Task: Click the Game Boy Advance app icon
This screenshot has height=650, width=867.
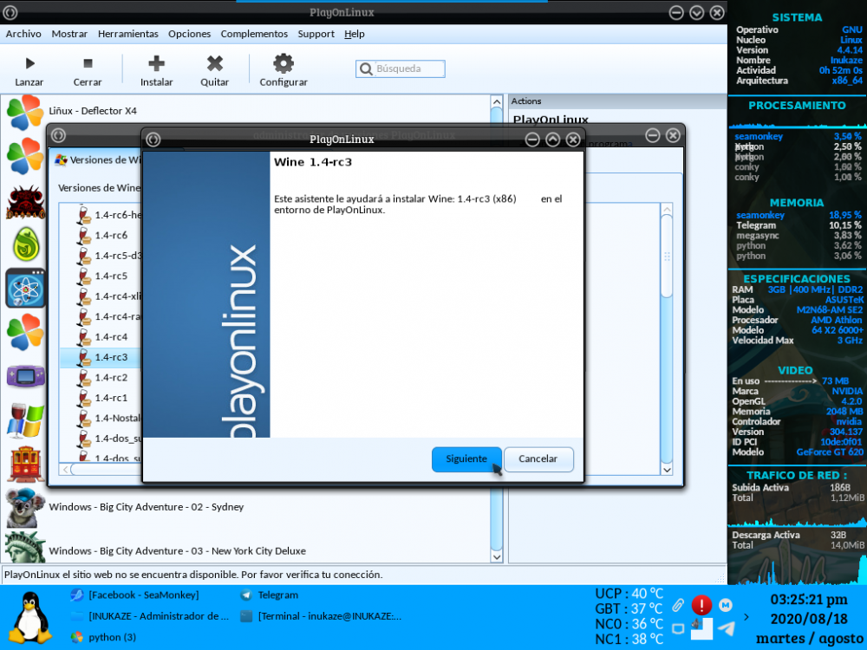Action: (25, 375)
